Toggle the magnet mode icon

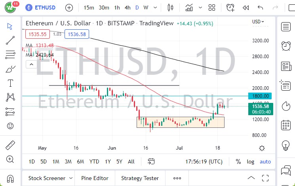tap(10, 178)
